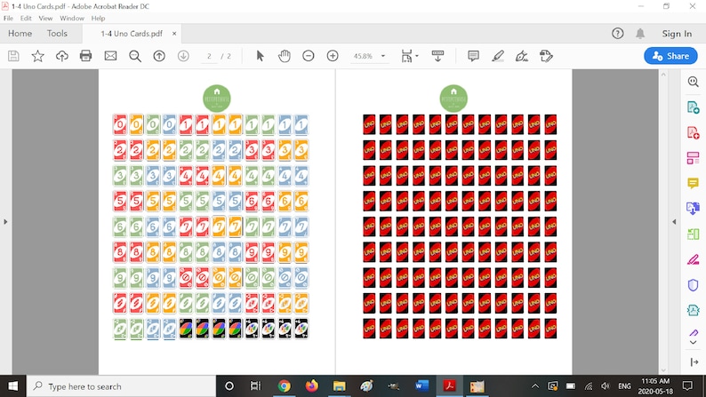The image size is (706, 397).
Task: Open Combine Files tool in right pane
Action: pyautogui.click(x=693, y=209)
